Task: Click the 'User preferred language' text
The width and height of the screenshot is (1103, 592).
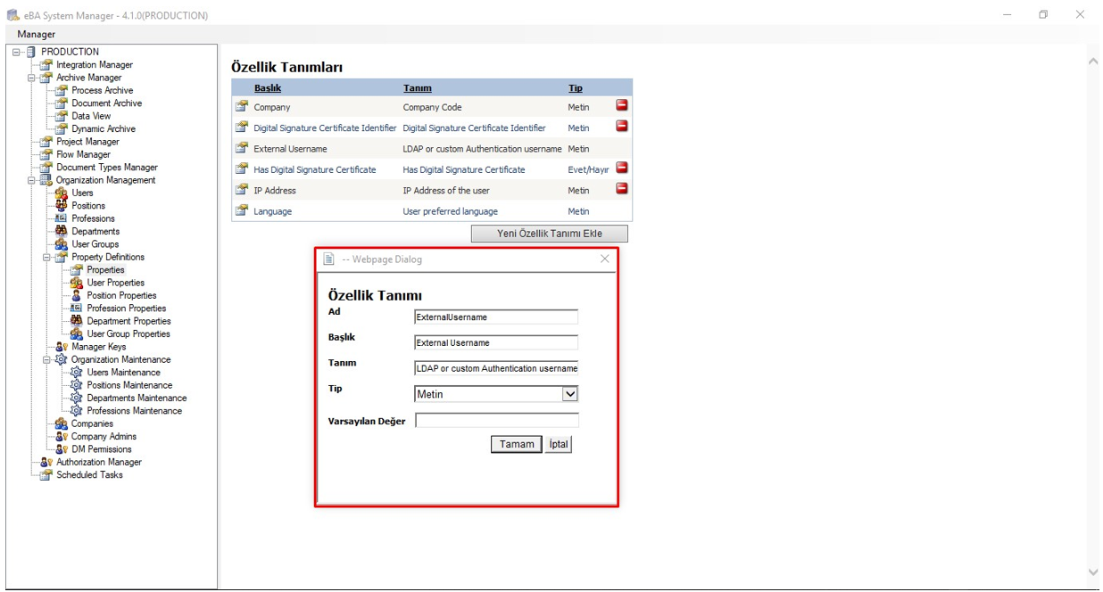Action: tap(451, 212)
